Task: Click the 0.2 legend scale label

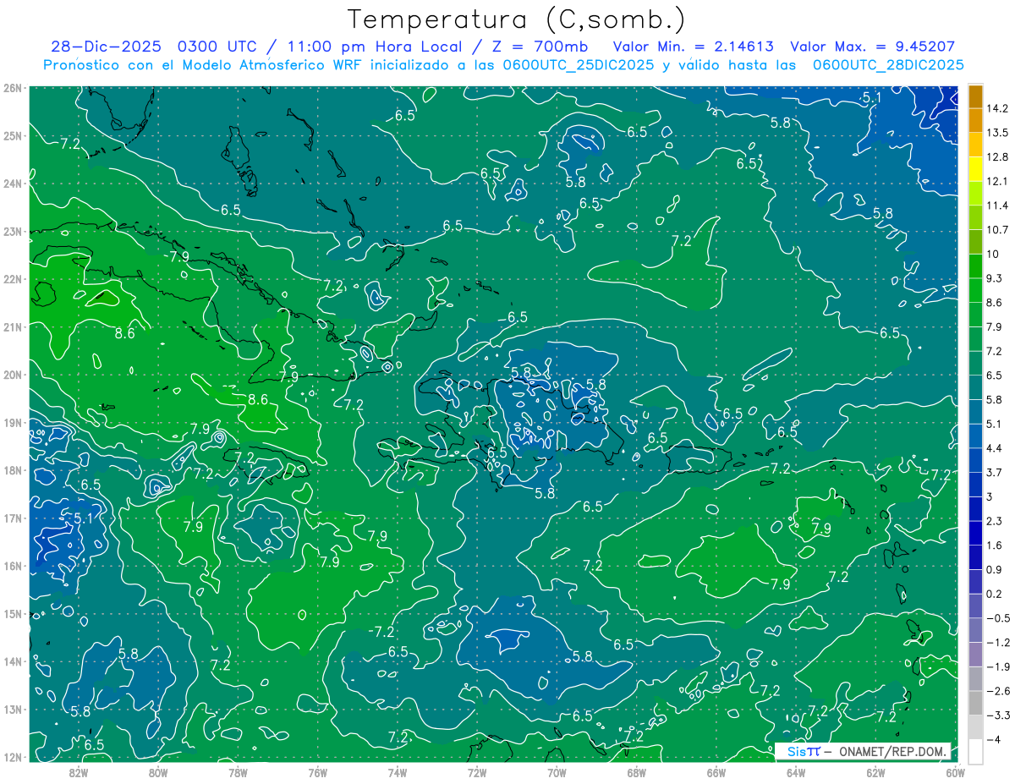Action: [994, 594]
